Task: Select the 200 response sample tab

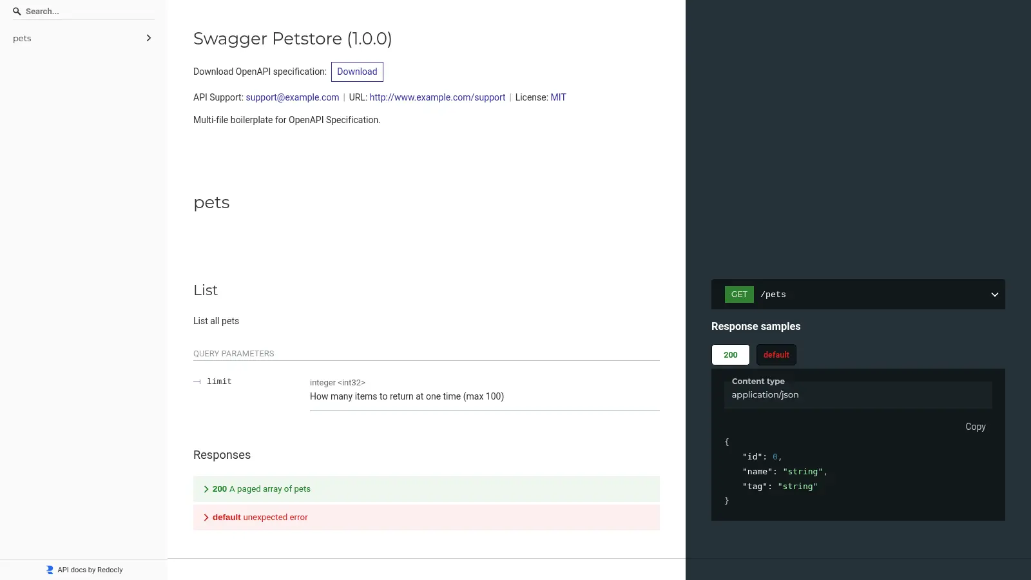Action: tap(731, 354)
